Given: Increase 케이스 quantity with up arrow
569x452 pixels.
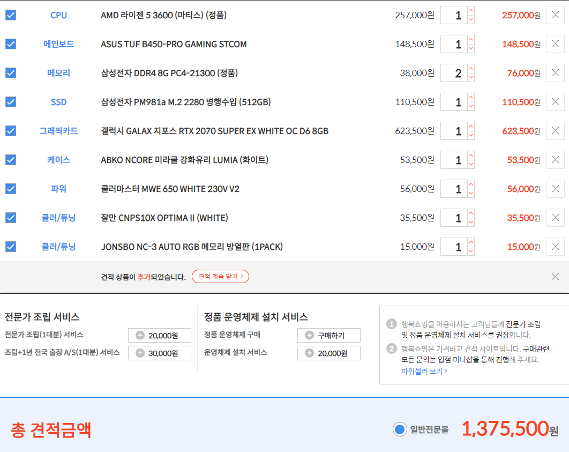Looking at the screenshot, I should [x=470, y=155].
